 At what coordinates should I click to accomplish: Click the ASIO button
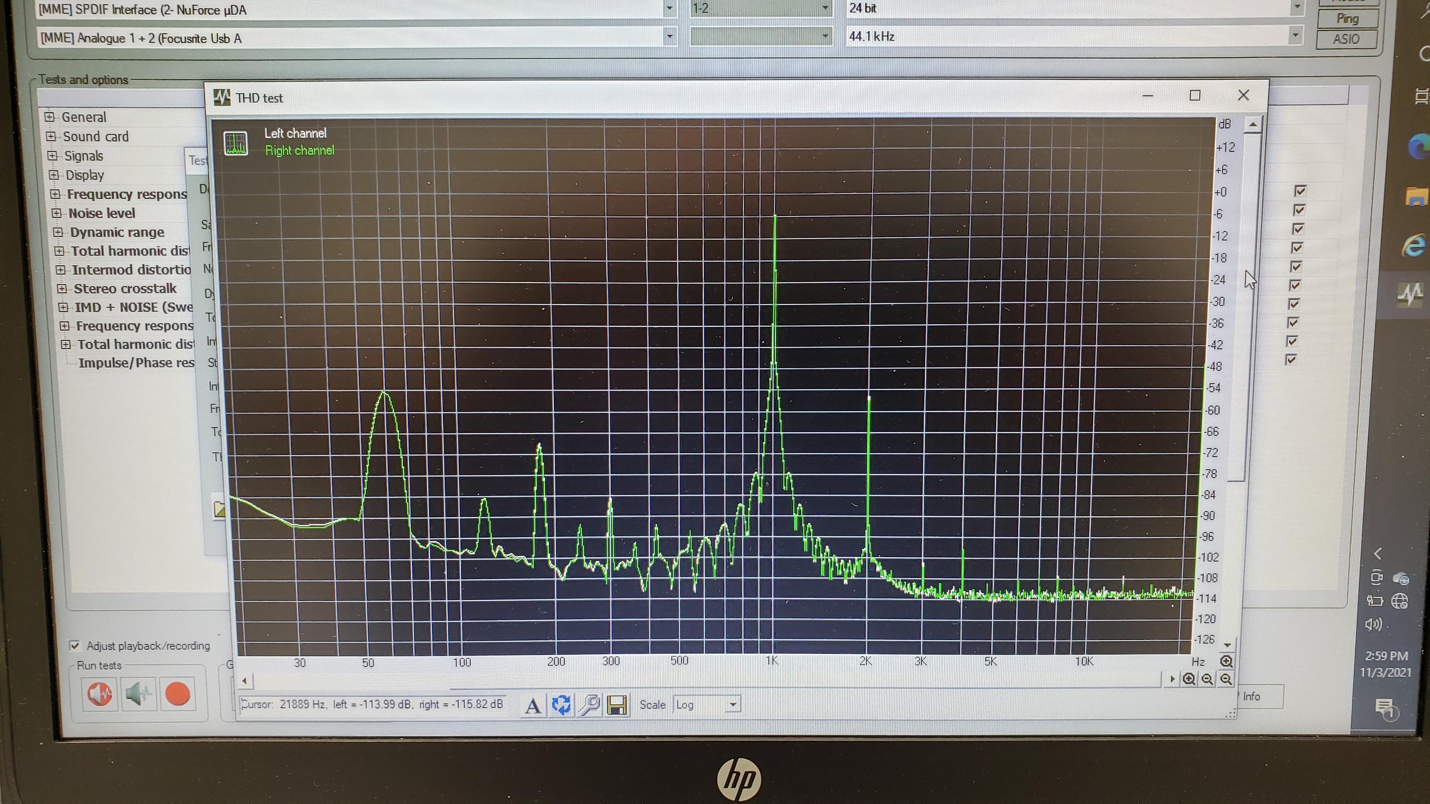pos(1346,39)
